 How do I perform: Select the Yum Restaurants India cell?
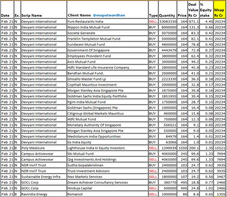click(107, 22)
